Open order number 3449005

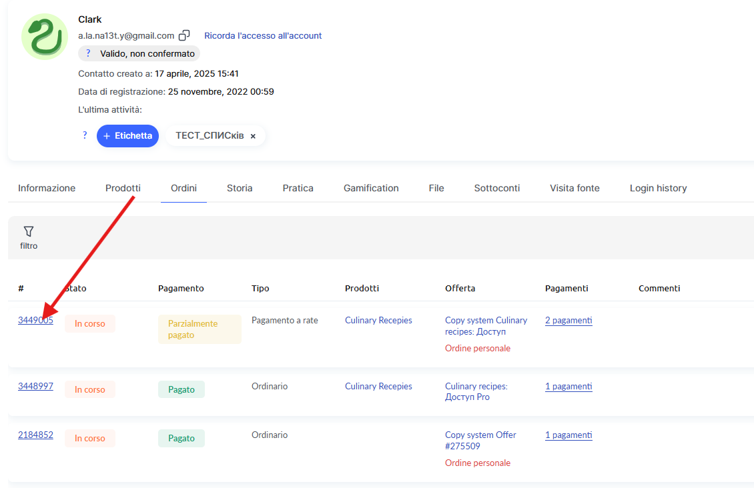(x=35, y=320)
